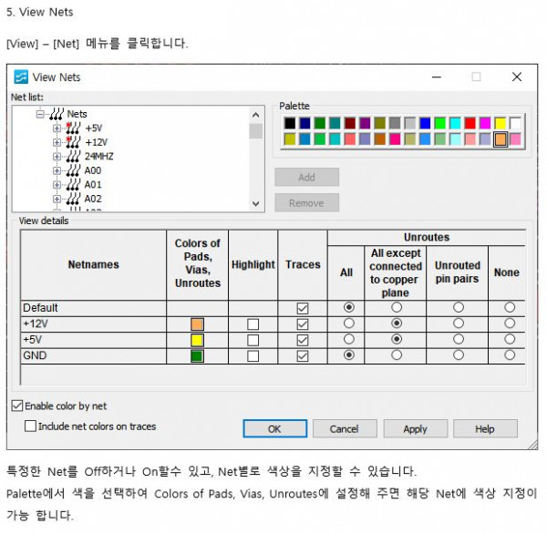Toggle Enable color by net checkbox
The height and width of the screenshot is (534, 547).
[x=17, y=406]
